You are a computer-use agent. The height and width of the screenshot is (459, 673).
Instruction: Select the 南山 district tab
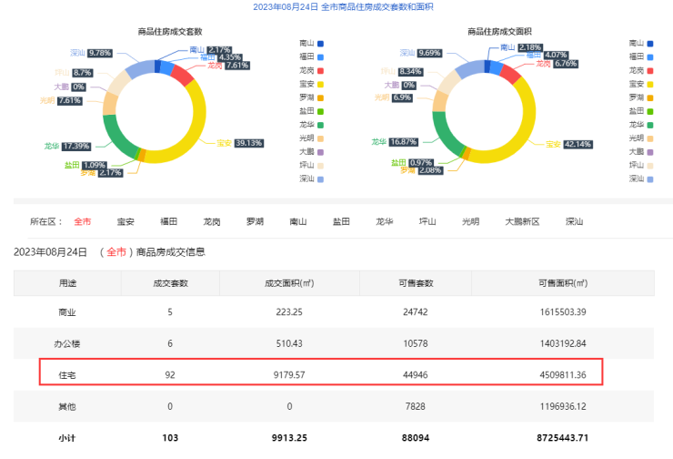click(x=298, y=221)
